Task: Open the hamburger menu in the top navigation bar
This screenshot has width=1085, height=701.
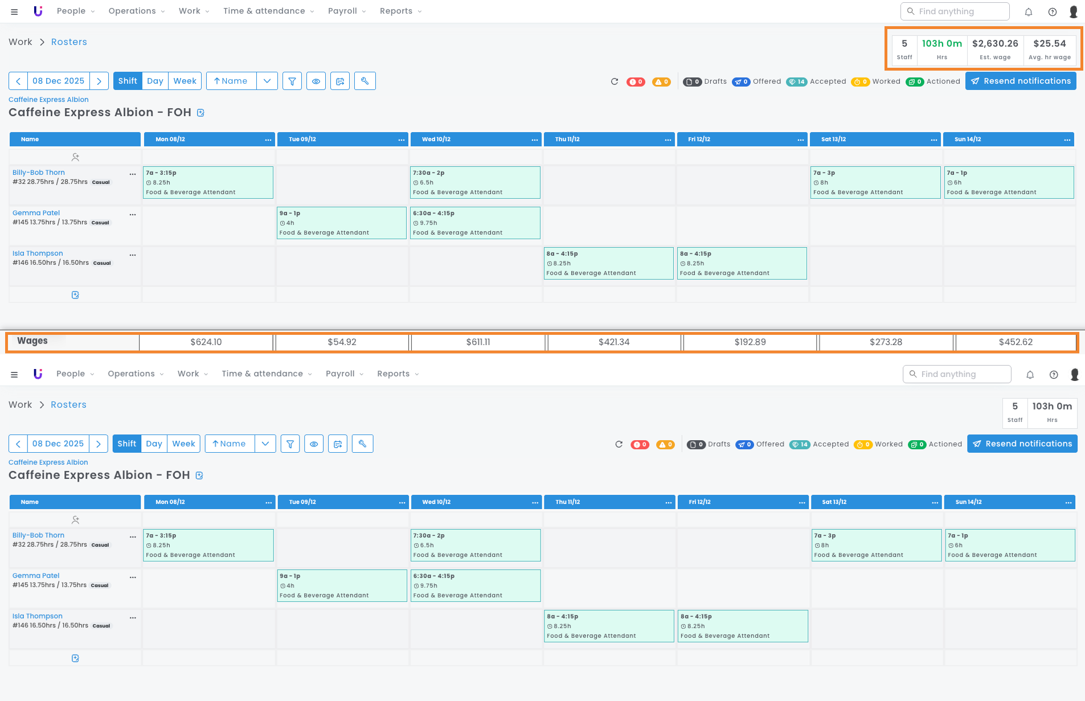Action: [x=14, y=11]
